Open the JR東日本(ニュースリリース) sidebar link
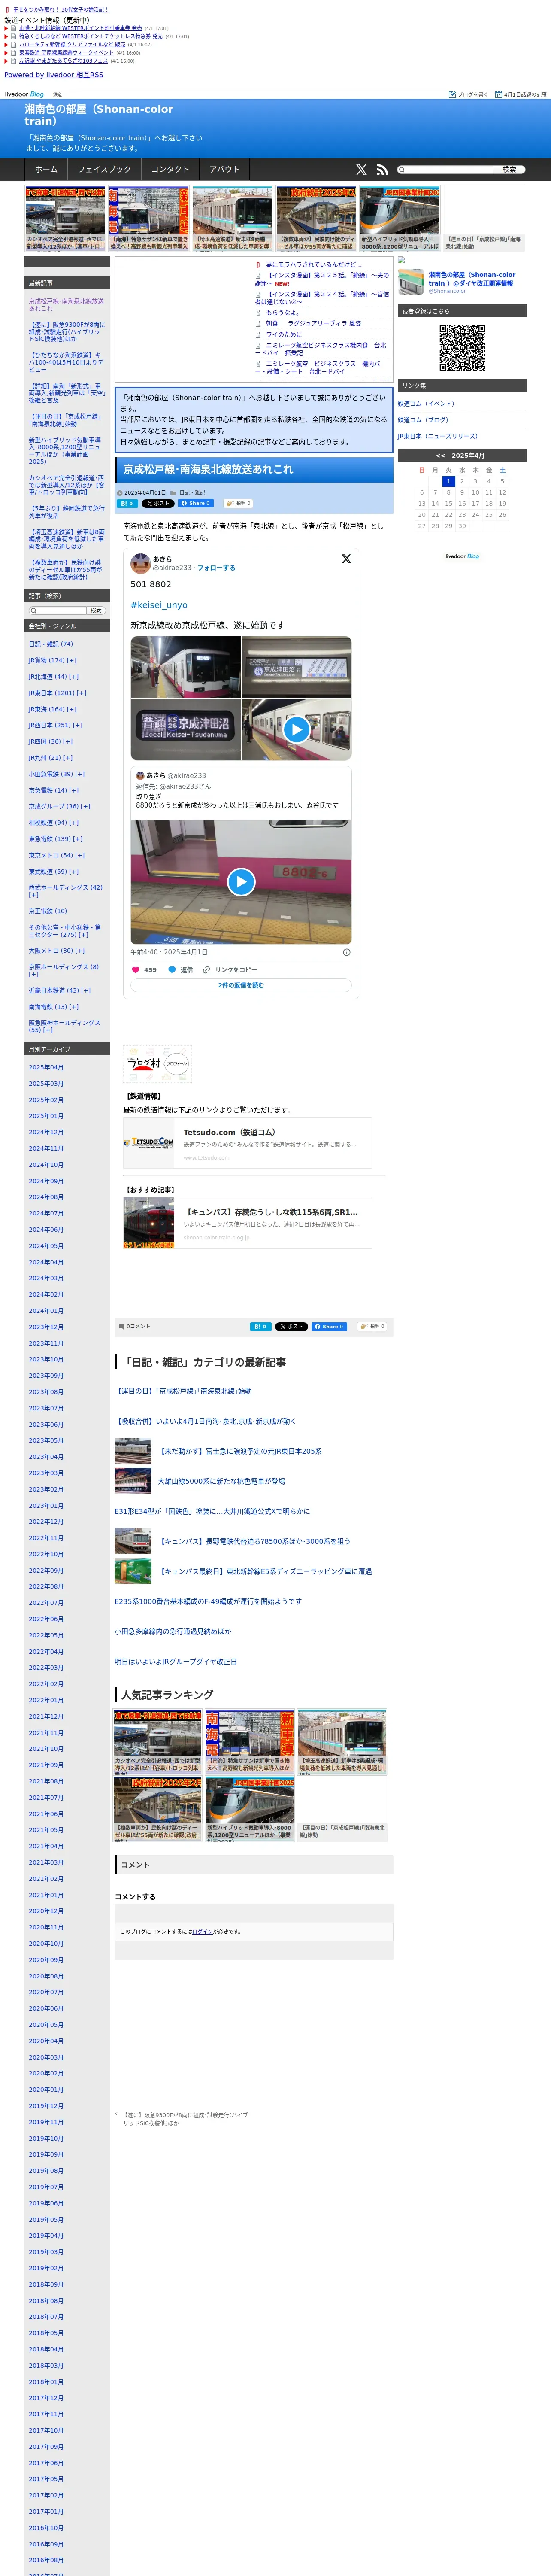 (x=438, y=436)
